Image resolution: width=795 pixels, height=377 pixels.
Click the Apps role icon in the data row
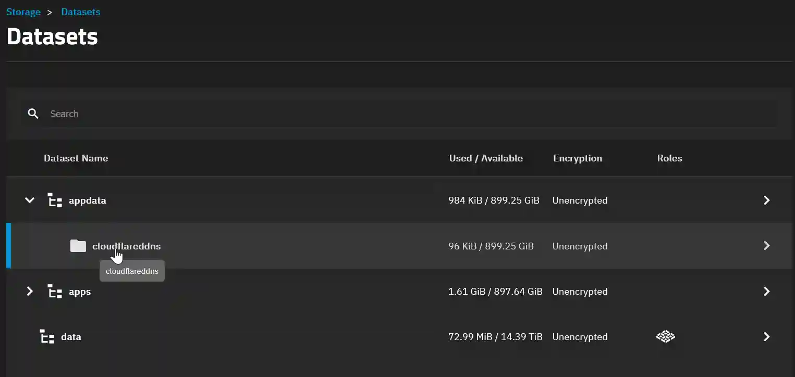[x=665, y=336]
